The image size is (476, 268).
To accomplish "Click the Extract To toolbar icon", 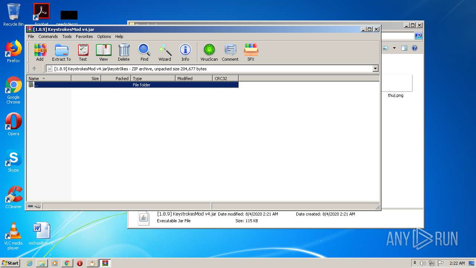I will [61, 52].
